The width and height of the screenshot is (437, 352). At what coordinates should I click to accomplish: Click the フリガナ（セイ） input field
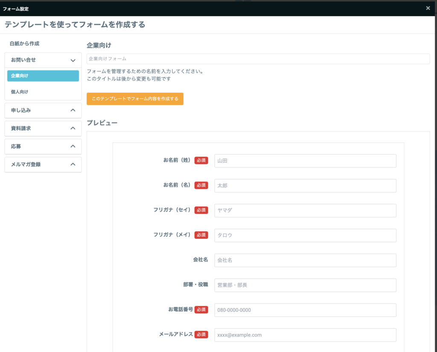(305, 210)
